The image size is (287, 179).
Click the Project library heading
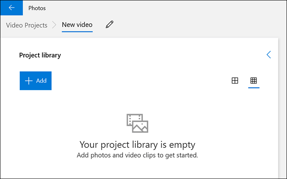click(40, 55)
